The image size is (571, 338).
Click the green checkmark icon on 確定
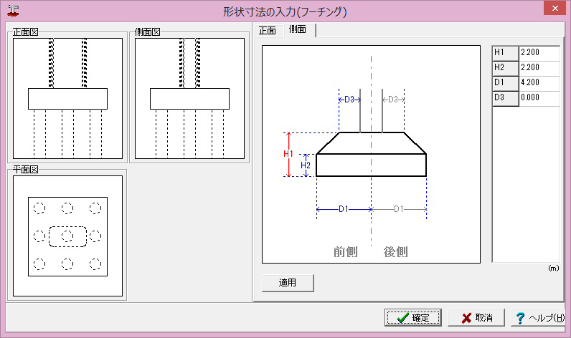coord(402,318)
